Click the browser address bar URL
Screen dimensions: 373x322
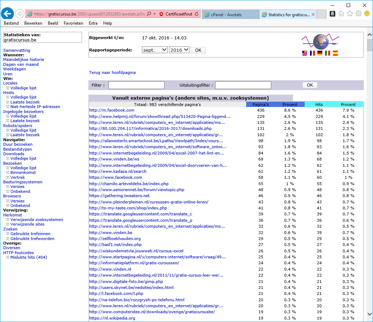89,14
